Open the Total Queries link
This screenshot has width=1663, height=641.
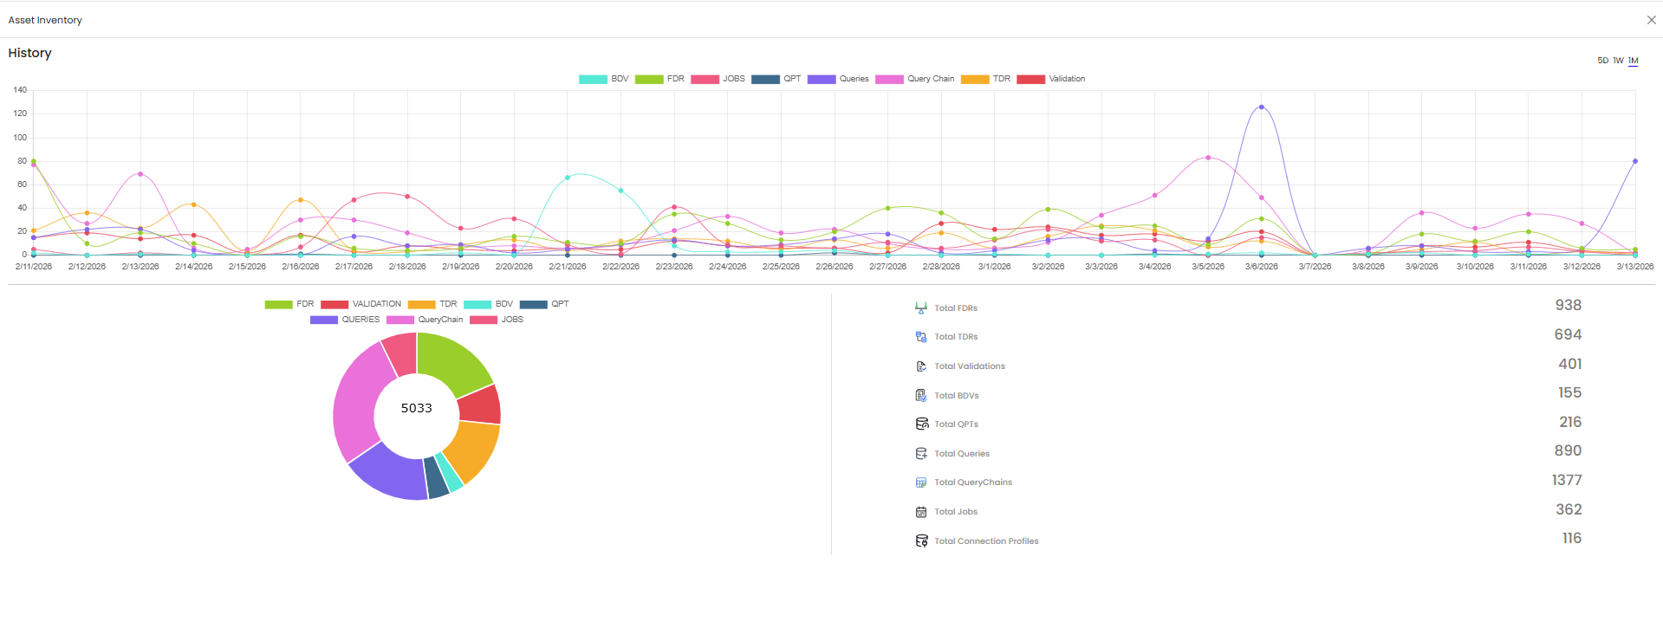[x=962, y=454]
